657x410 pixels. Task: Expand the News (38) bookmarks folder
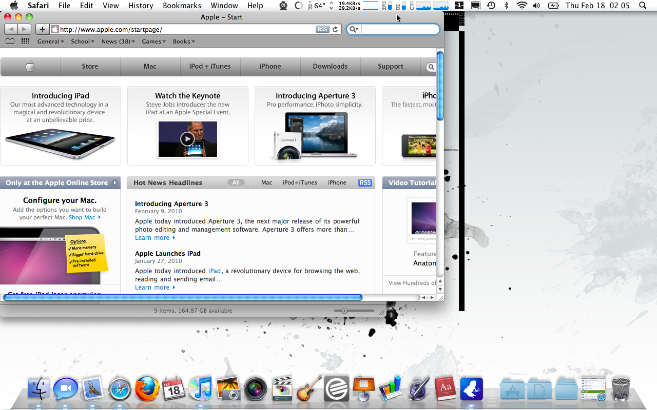point(118,42)
